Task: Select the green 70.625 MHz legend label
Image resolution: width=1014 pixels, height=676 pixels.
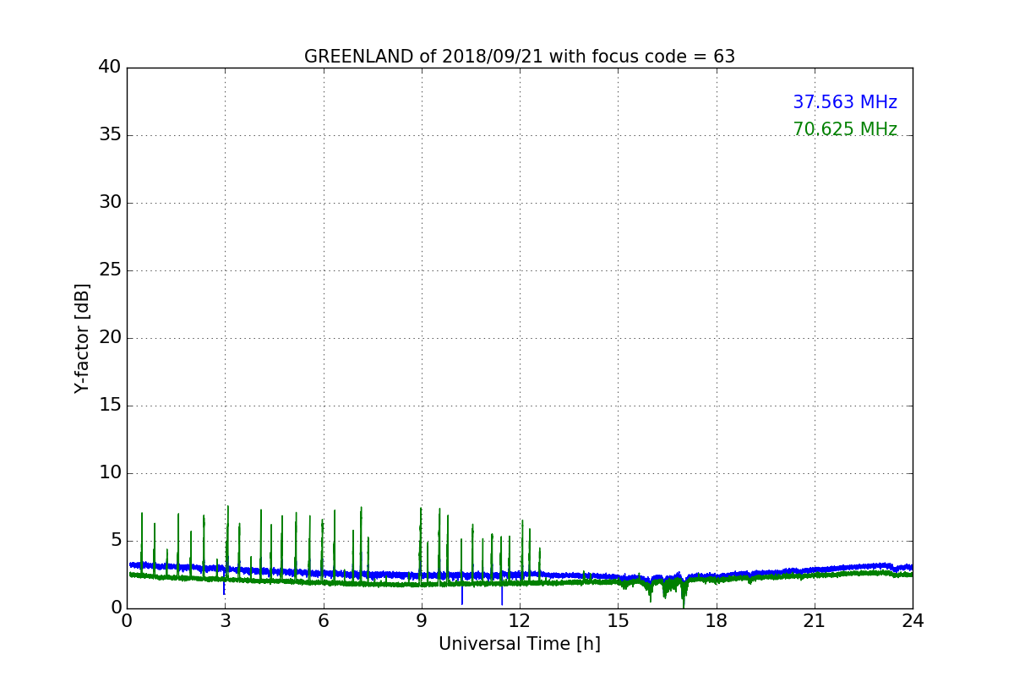Action: pyautogui.click(x=845, y=129)
